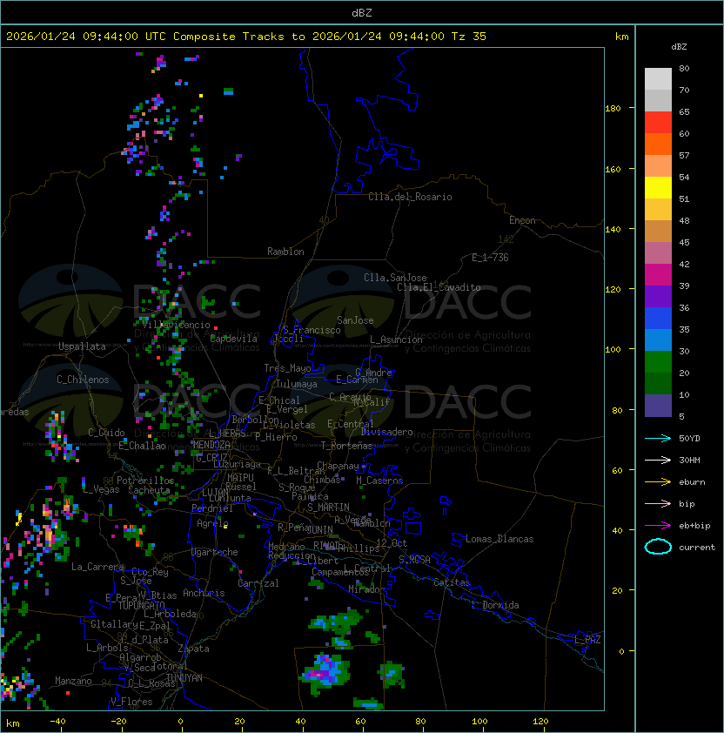Image resolution: width=724 pixels, height=733 pixels.
Task: Click the "50YD" legend label
Action: click(x=689, y=438)
